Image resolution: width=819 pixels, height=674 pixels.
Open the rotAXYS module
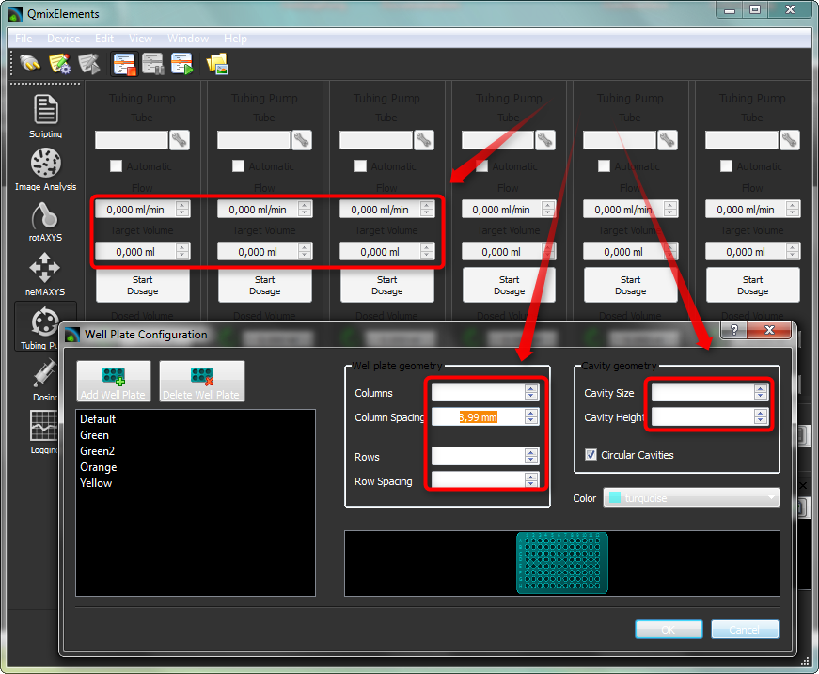coord(45,221)
